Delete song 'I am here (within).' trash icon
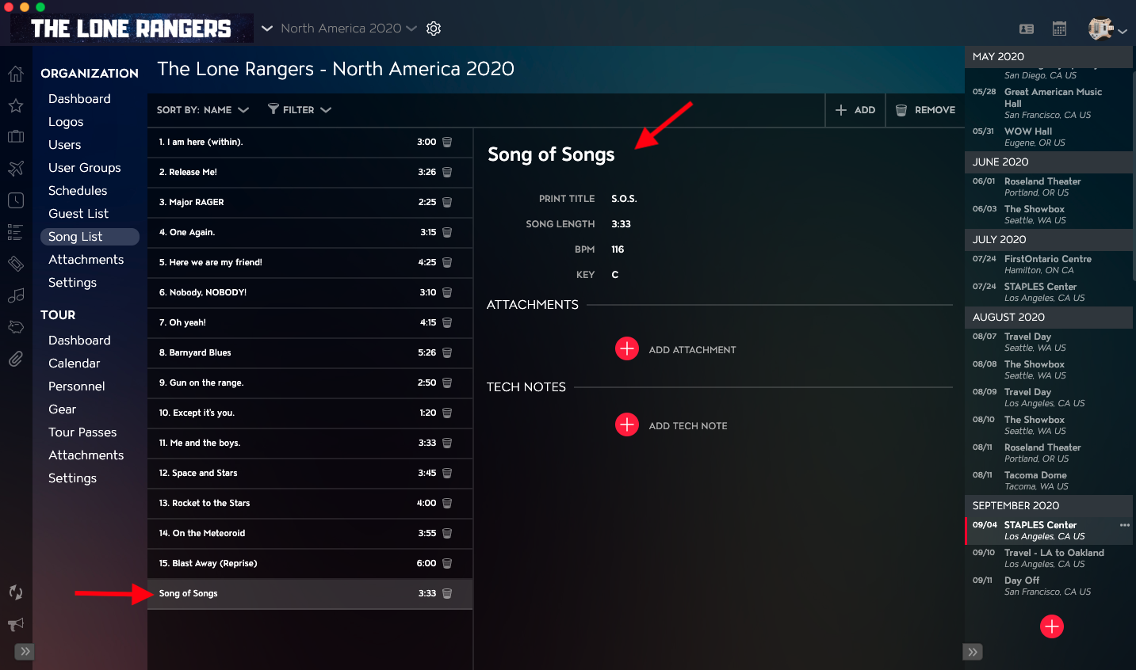The image size is (1136, 670). click(447, 142)
